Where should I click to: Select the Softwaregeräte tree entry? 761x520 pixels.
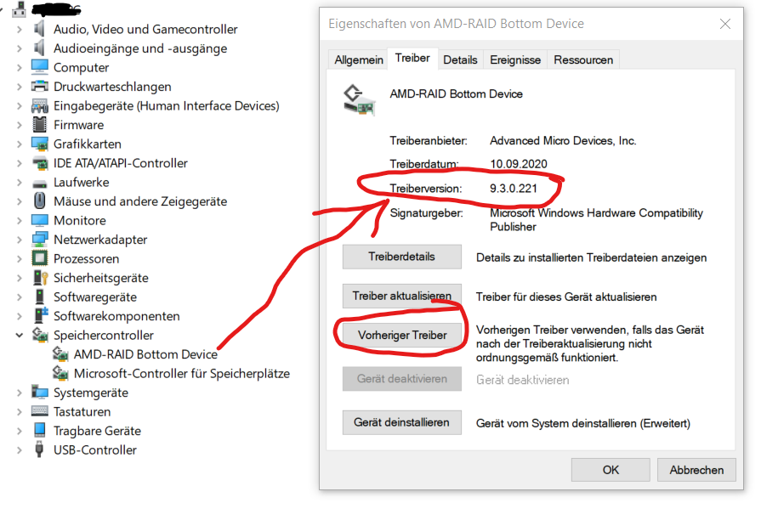click(x=95, y=297)
